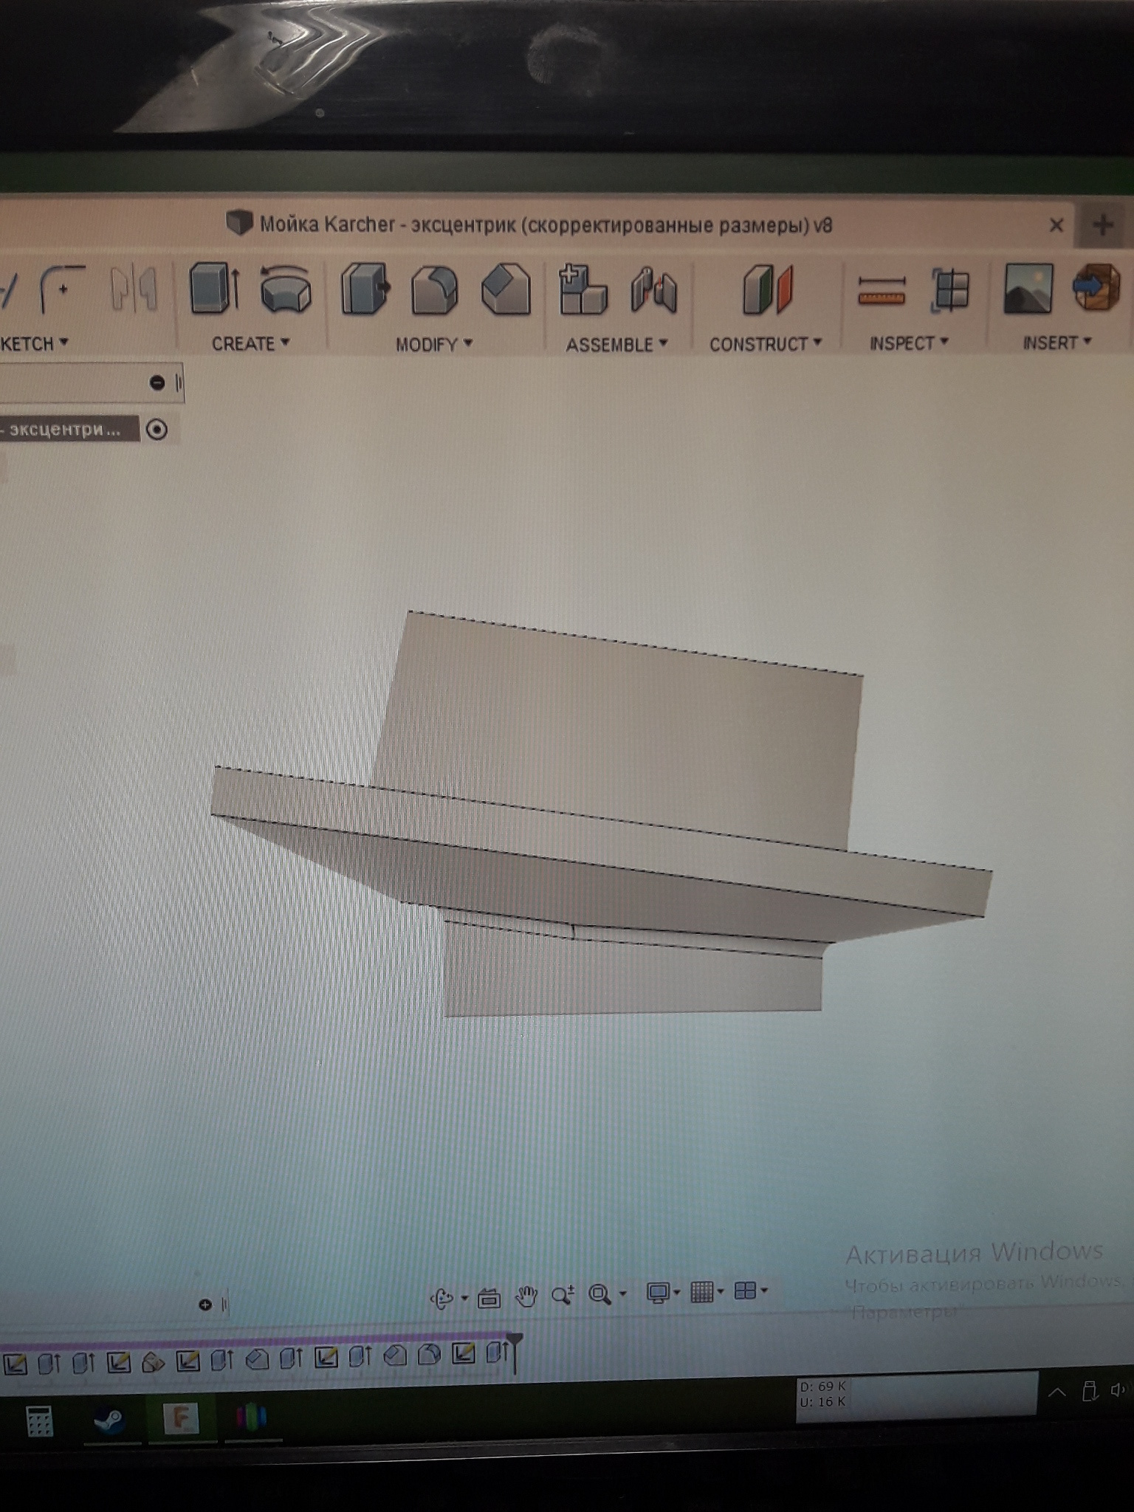Click the New Component icon
This screenshot has height=1512, width=1134.
pos(582,290)
